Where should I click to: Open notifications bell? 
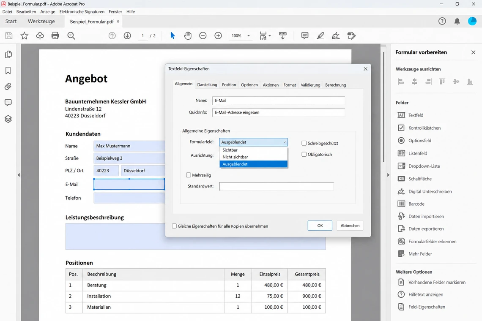click(x=457, y=21)
